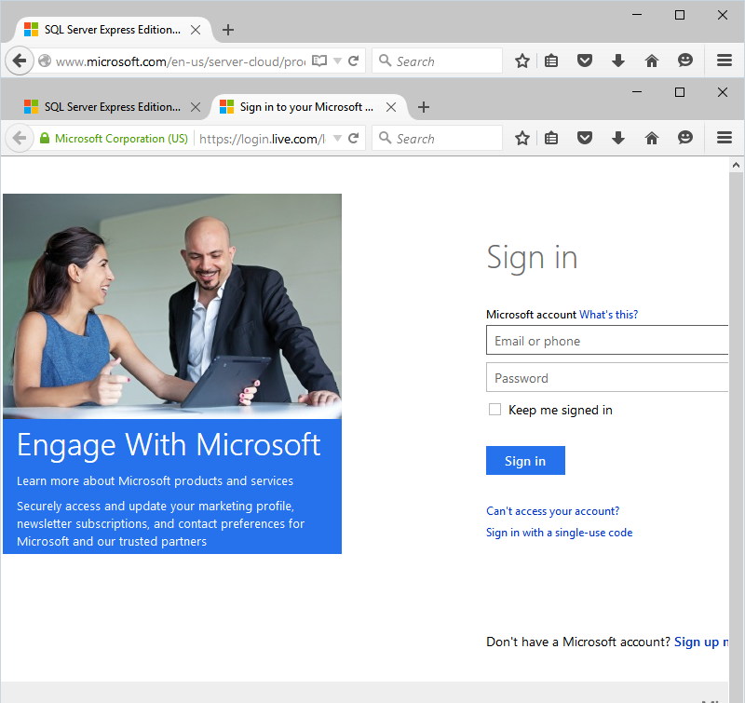
Task: Select the SQL Server Express tab in background window
Action: (112, 30)
